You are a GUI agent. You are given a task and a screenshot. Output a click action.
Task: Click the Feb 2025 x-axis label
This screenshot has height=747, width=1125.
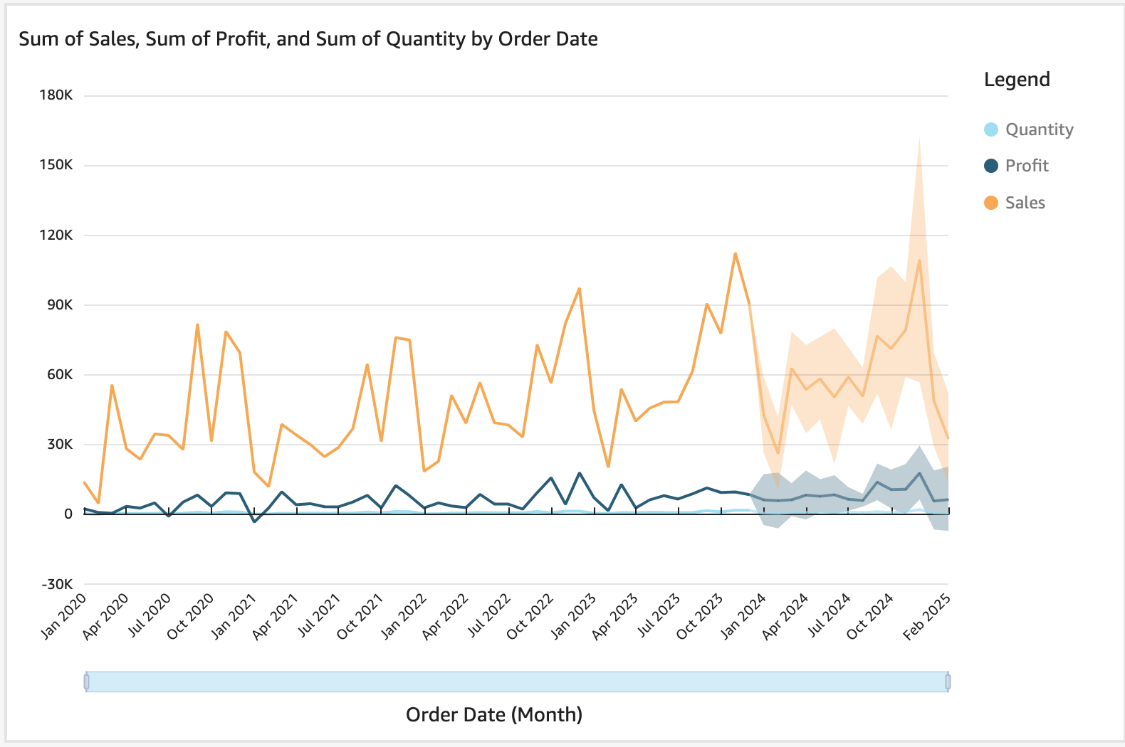926,616
